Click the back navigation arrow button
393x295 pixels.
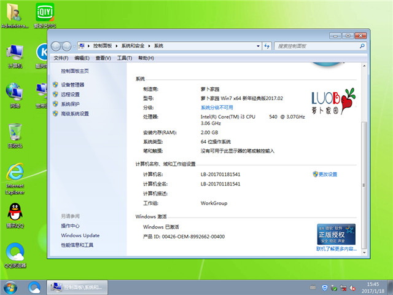(x=57, y=46)
